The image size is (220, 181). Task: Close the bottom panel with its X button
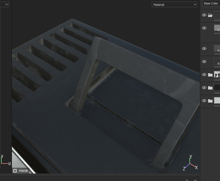pyautogui.click(x=195, y=180)
